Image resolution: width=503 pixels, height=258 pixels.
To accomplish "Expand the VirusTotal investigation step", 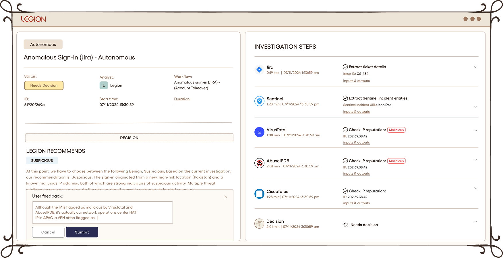I will point(476,130).
